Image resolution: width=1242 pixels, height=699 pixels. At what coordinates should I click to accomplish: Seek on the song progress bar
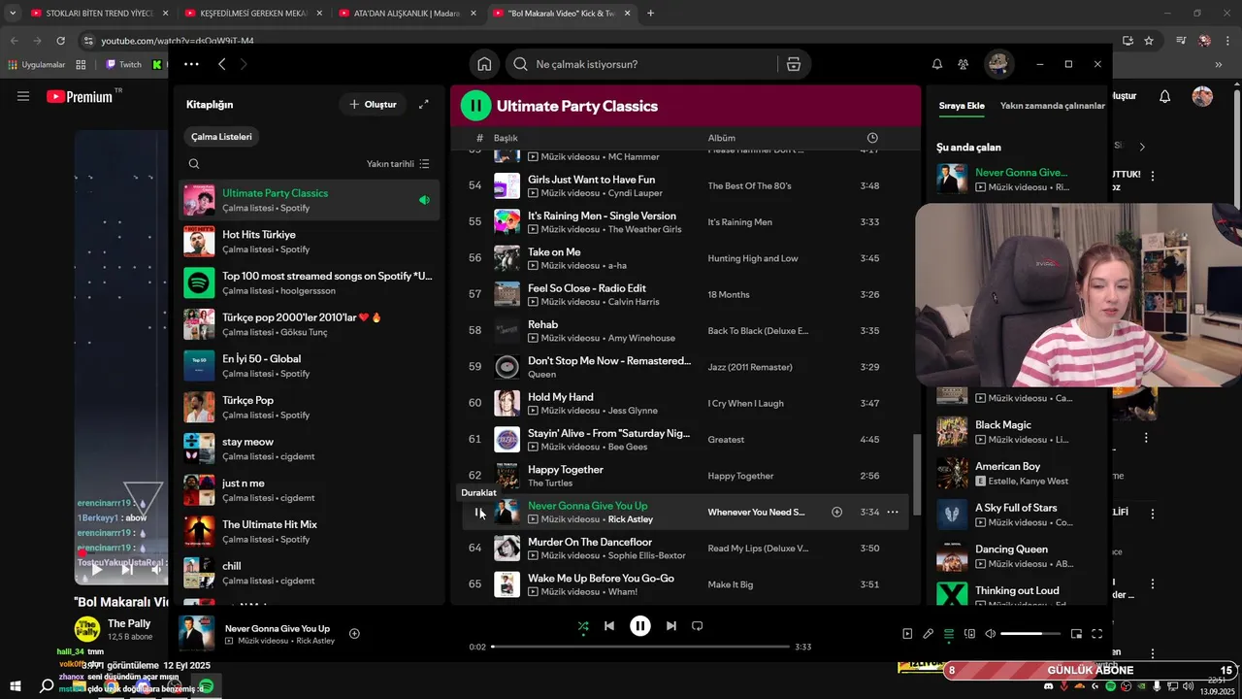point(640,647)
